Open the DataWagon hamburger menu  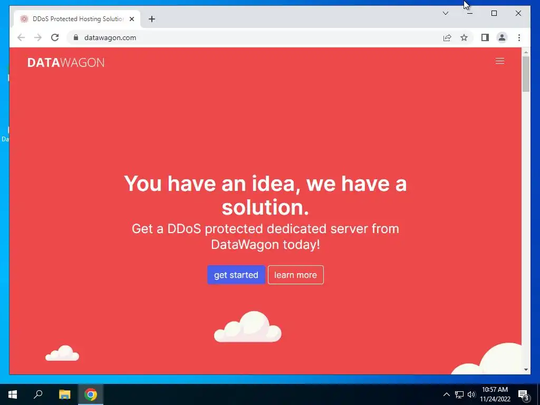pyautogui.click(x=500, y=61)
